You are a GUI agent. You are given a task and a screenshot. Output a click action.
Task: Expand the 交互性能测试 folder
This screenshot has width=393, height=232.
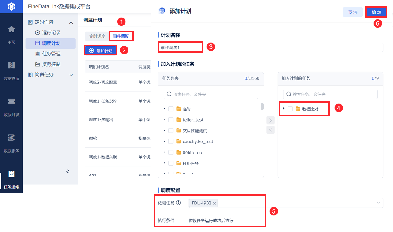164,130
